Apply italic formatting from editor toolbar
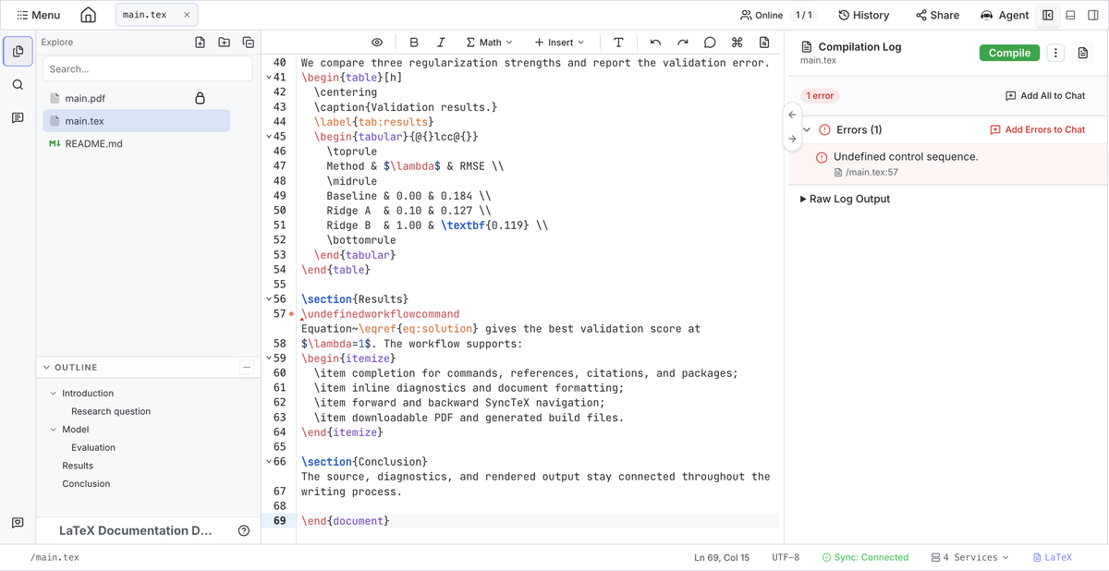 coord(441,43)
